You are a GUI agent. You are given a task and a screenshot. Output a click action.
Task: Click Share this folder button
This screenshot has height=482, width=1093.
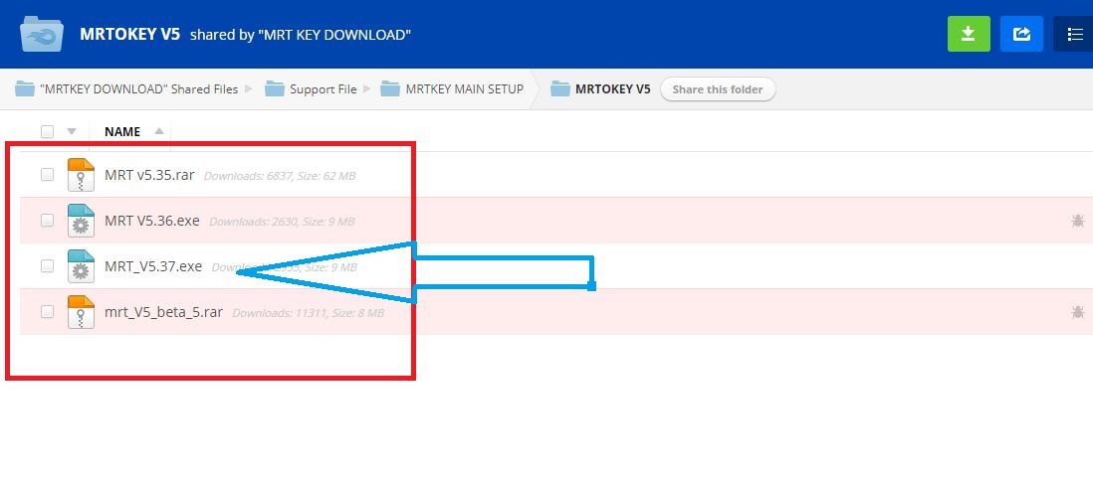point(718,89)
